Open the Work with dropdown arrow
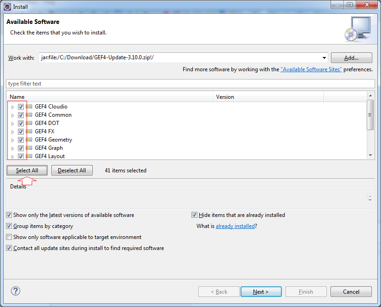 click(x=324, y=57)
